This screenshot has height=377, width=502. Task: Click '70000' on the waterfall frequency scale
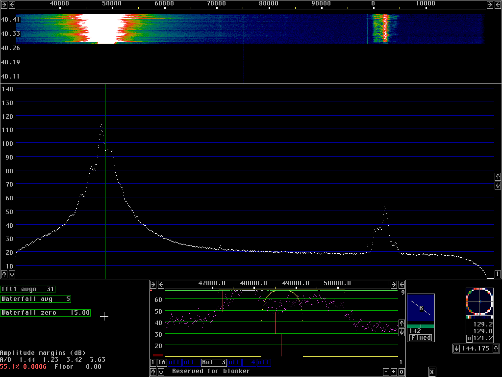[x=216, y=3]
